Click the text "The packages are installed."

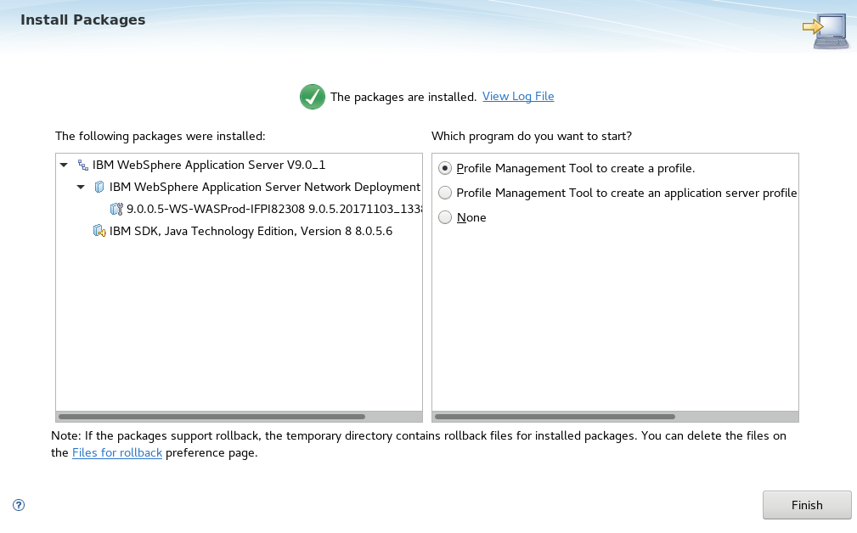click(403, 97)
